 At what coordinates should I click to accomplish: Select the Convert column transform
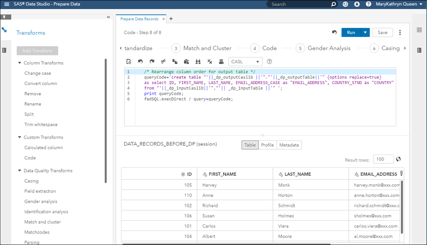41,83
